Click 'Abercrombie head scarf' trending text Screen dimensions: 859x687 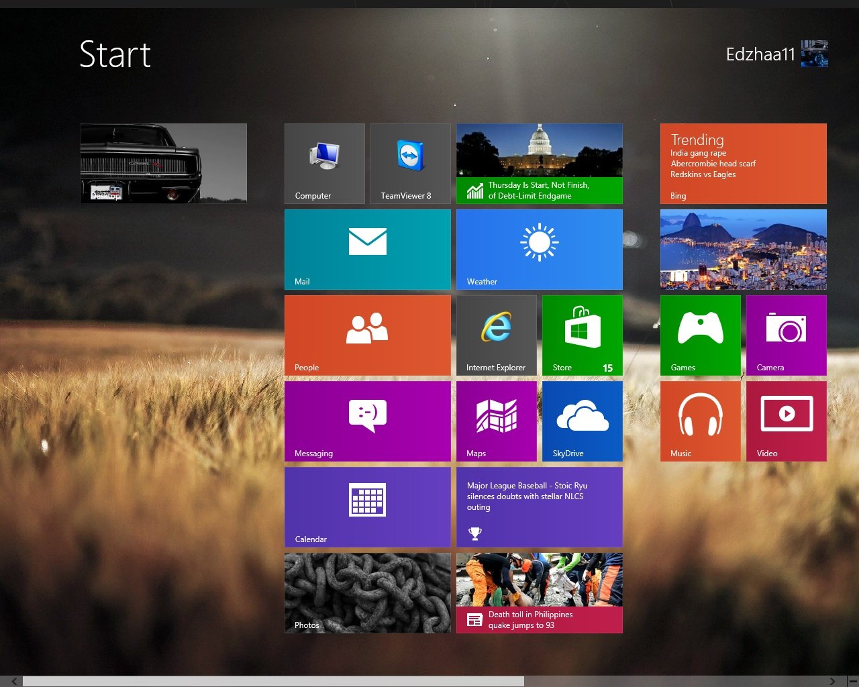(x=713, y=164)
